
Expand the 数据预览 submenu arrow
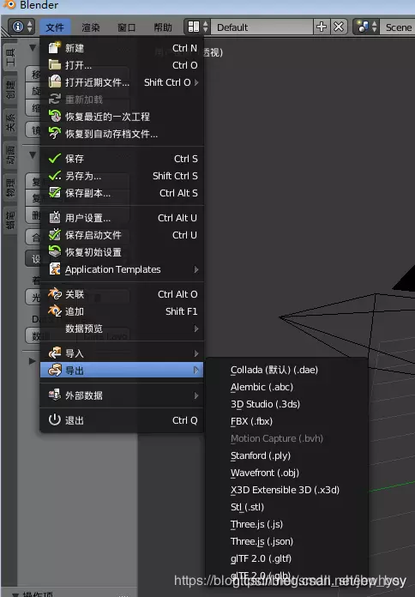(196, 329)
